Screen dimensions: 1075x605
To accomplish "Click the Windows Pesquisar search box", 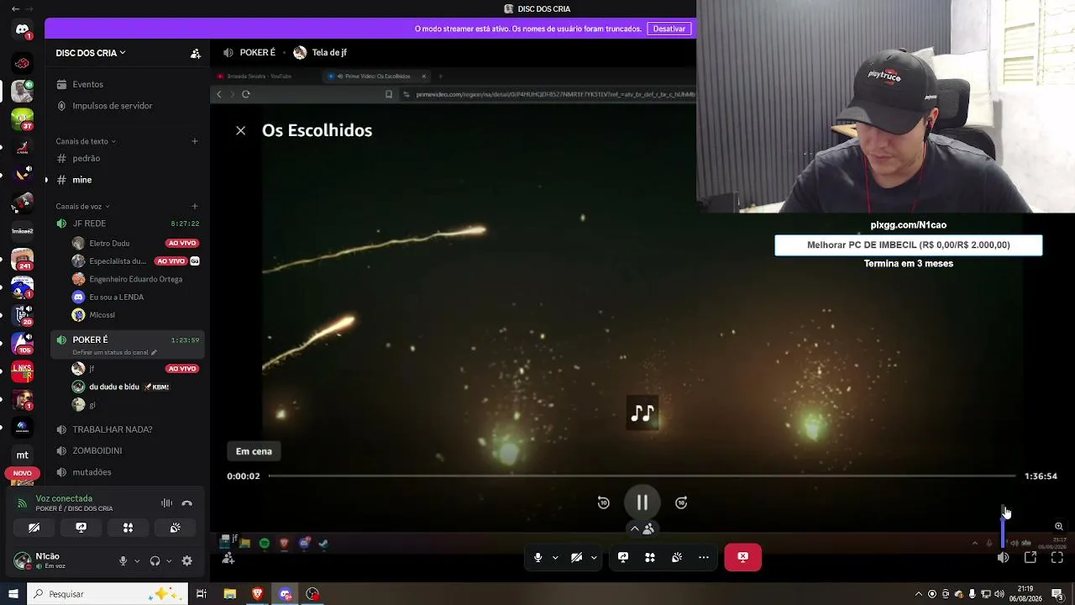I will click(x=109, y=594).
